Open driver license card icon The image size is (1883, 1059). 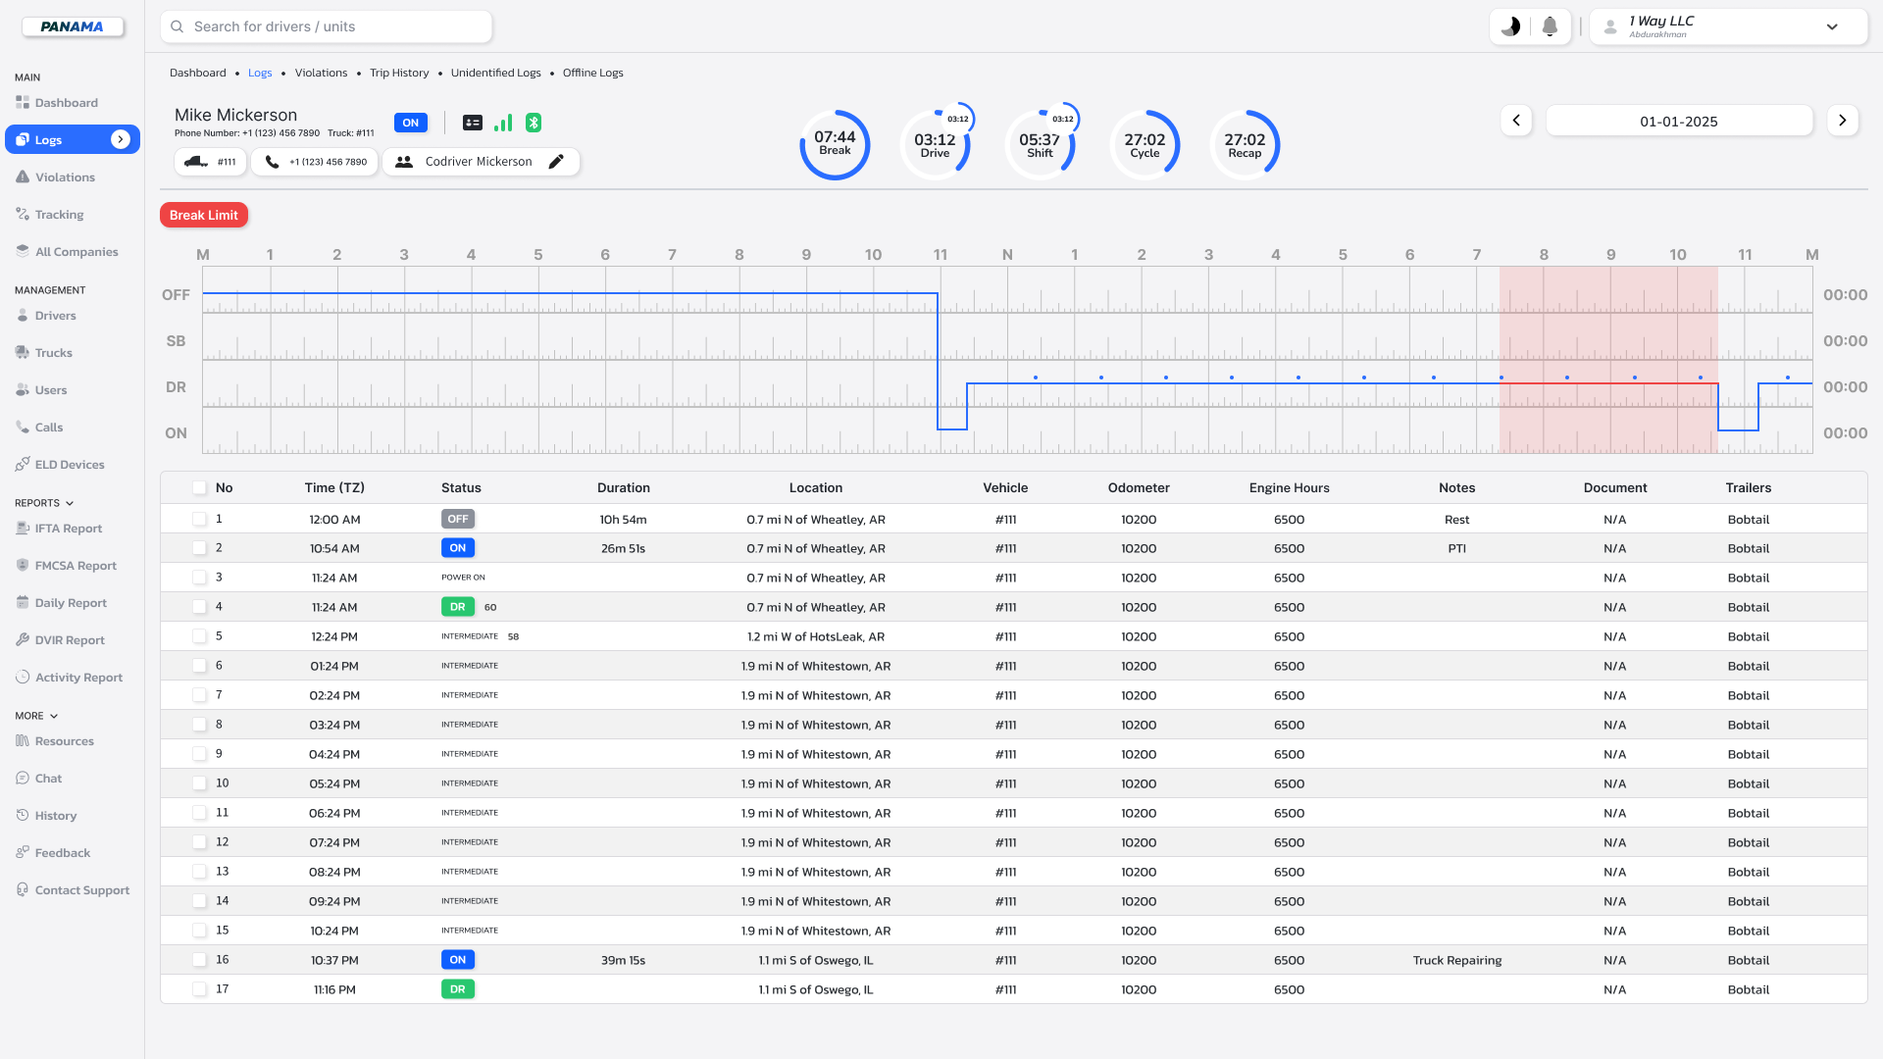coord(474,123)
